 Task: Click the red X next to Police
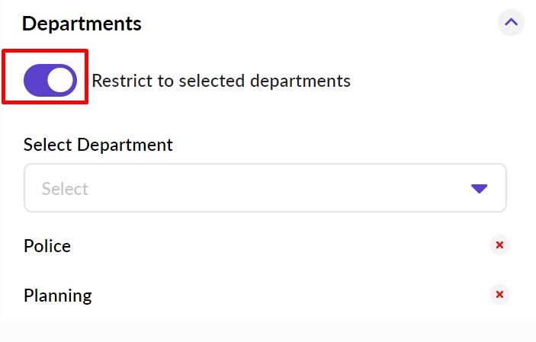coord(499,245)
